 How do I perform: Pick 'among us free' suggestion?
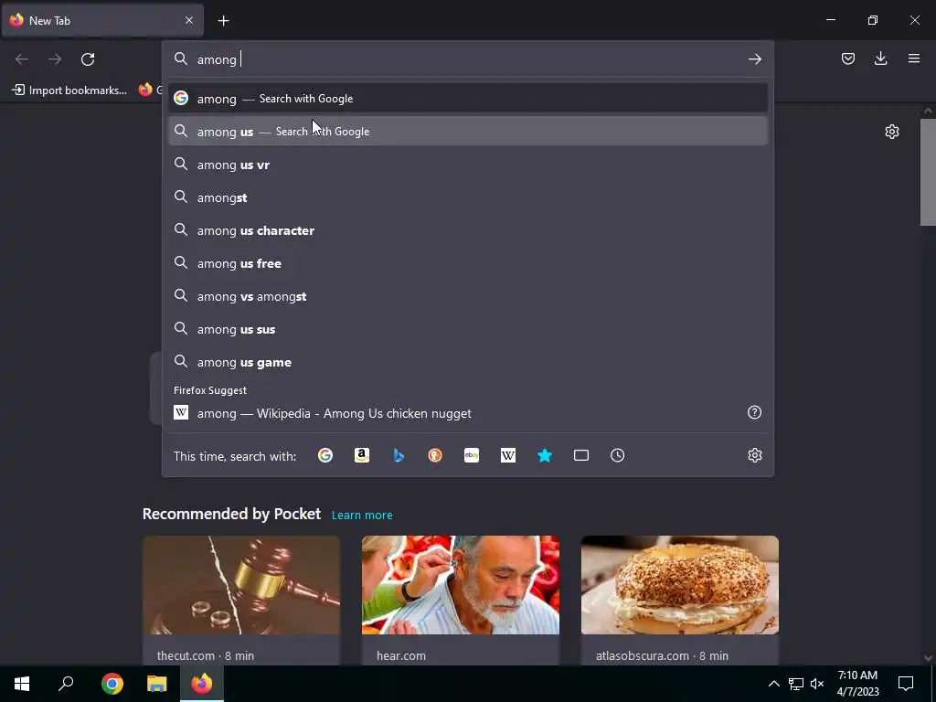click(x=468, y=263)
